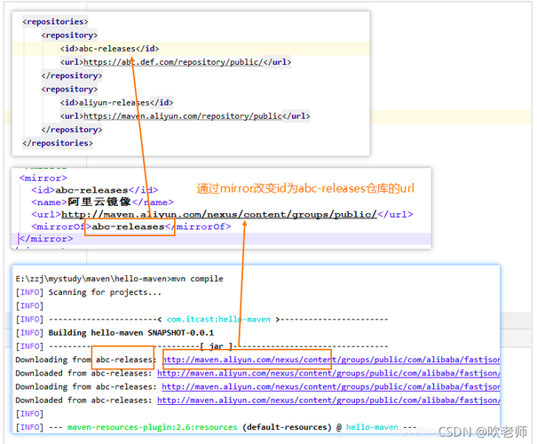Click the com.itcast:hello-maven project label
Screen dimensions: 537x444
point(218,320)
